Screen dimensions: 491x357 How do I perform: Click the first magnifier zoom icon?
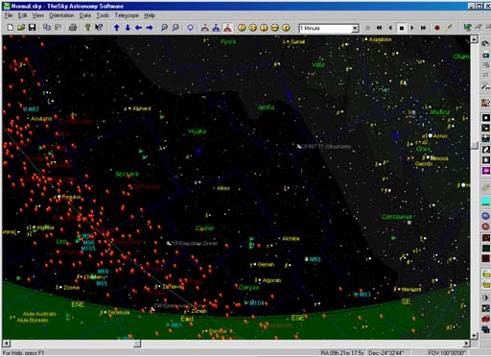[164, 28]
